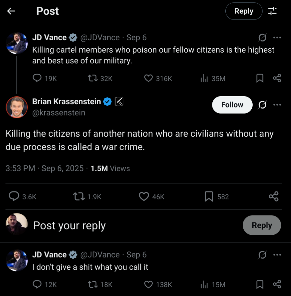View analytics showing 35M views

click(x=213, y=78)
